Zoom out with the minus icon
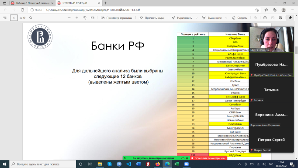This screenshot has width=298, height=168. click(69, 17)
